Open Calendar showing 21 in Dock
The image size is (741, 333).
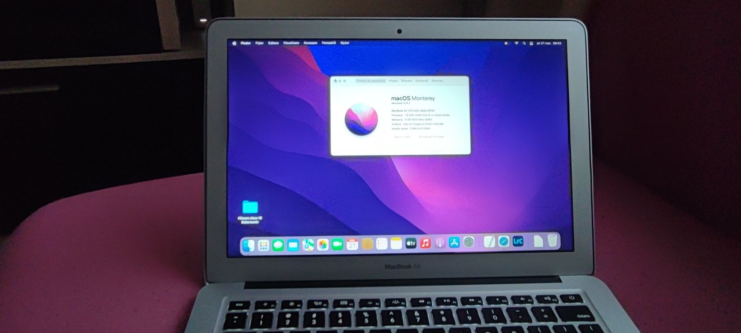(x=352, y=244)
